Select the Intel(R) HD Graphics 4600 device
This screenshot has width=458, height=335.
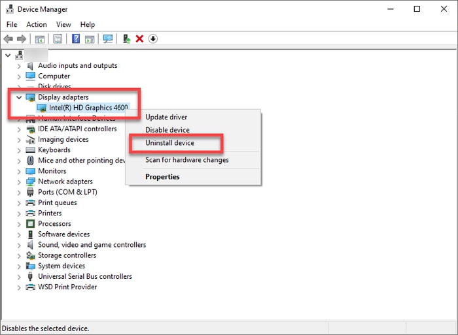click(88, 108)
